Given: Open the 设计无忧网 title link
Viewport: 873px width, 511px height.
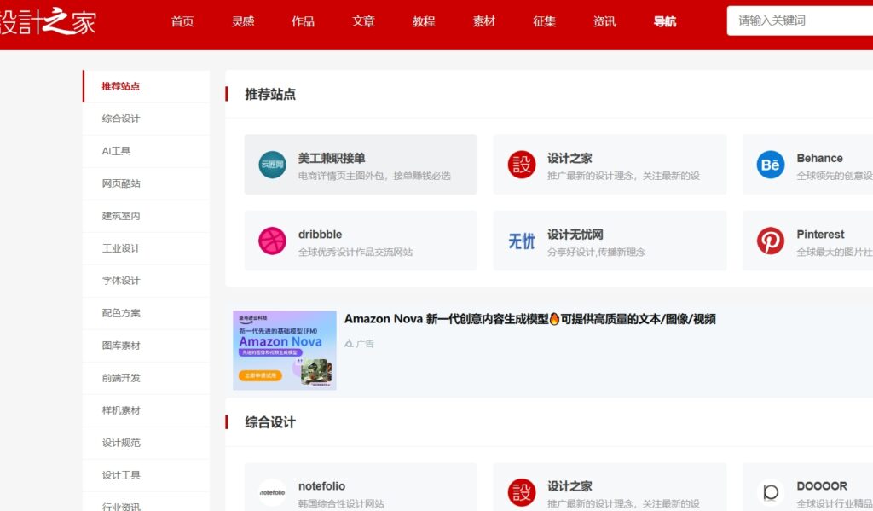Looking at the screenshot, I should click(x=575, y=235).
